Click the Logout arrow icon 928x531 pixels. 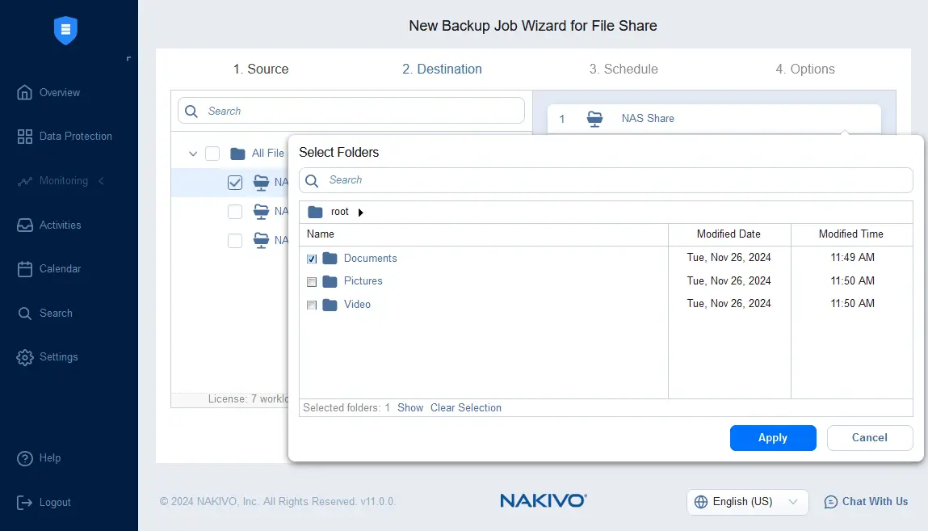(25, 503)
